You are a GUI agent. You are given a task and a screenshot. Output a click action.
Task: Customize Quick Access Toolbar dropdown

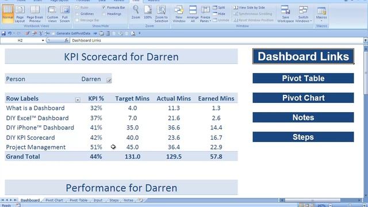[139, 33]
